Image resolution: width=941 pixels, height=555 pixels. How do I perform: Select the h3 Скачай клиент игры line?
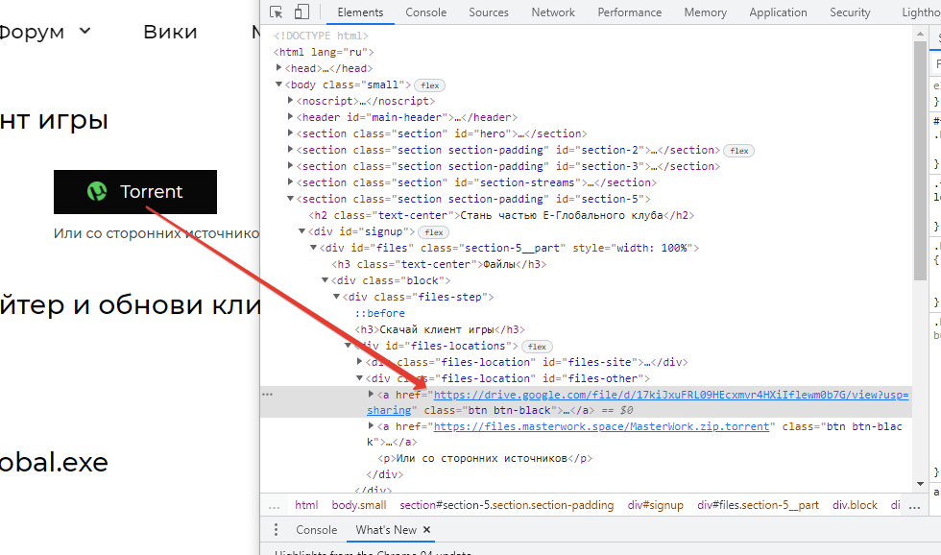point(440,329)
